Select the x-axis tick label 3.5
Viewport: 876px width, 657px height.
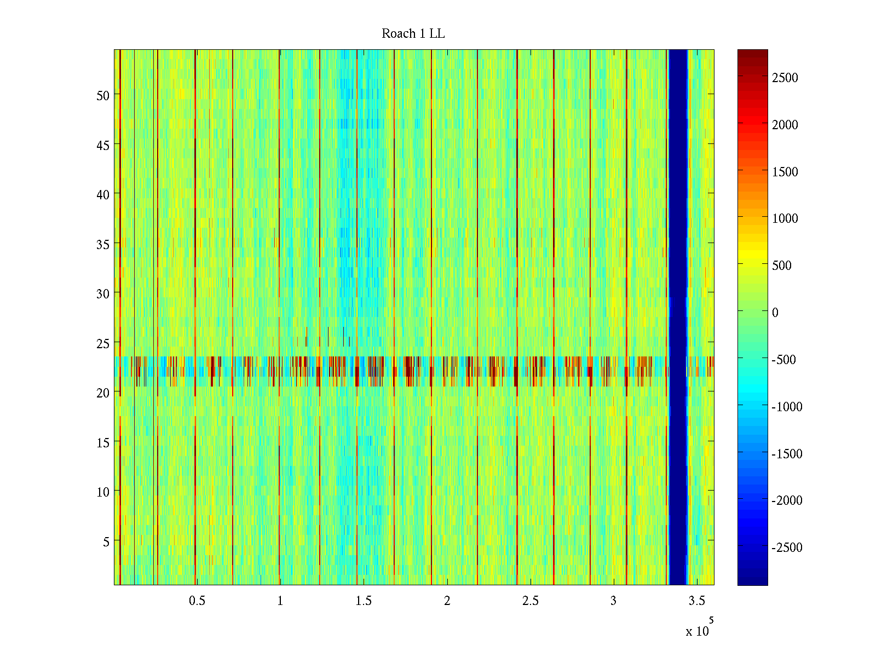click(696, 601)
